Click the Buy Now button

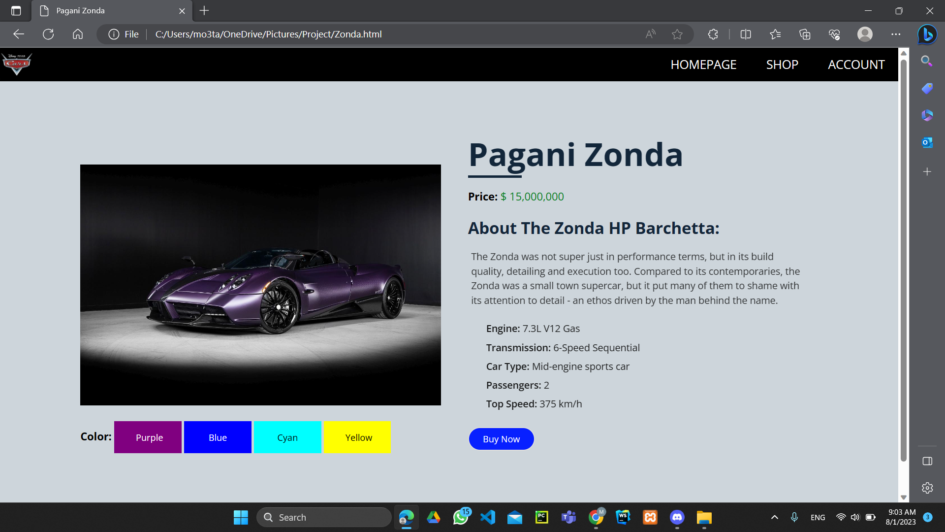(x=501, y=438)
